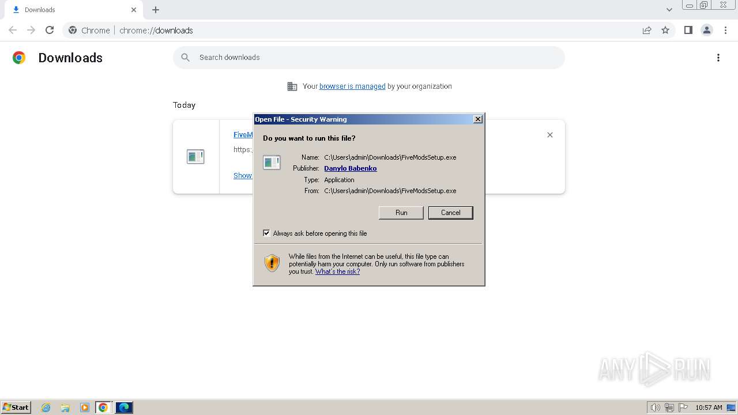Click the search magnifier icon
This screenshot has height=415, width=738.
point(185,58)
